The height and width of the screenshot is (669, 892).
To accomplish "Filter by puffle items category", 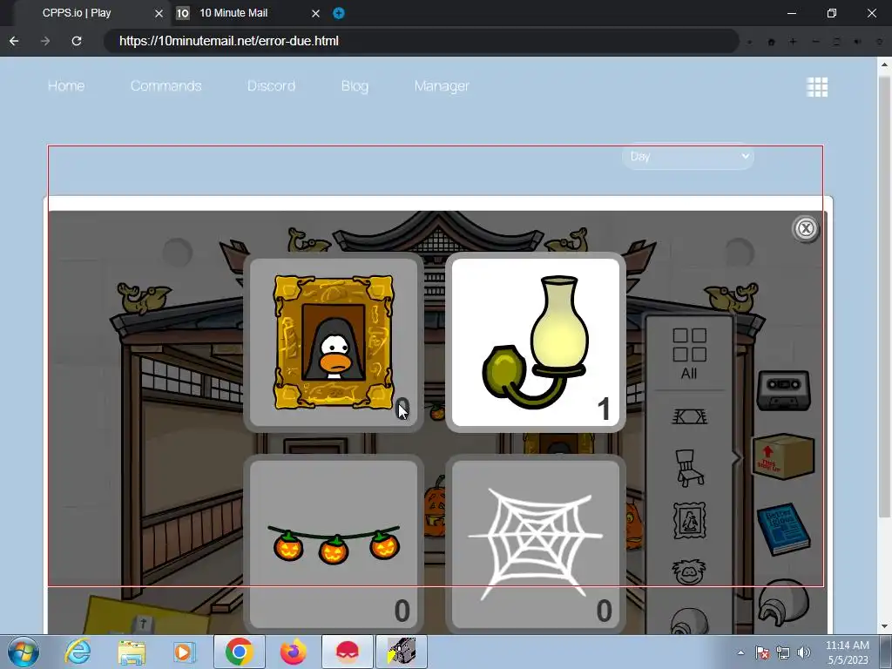I will click(x=690, y=571).
